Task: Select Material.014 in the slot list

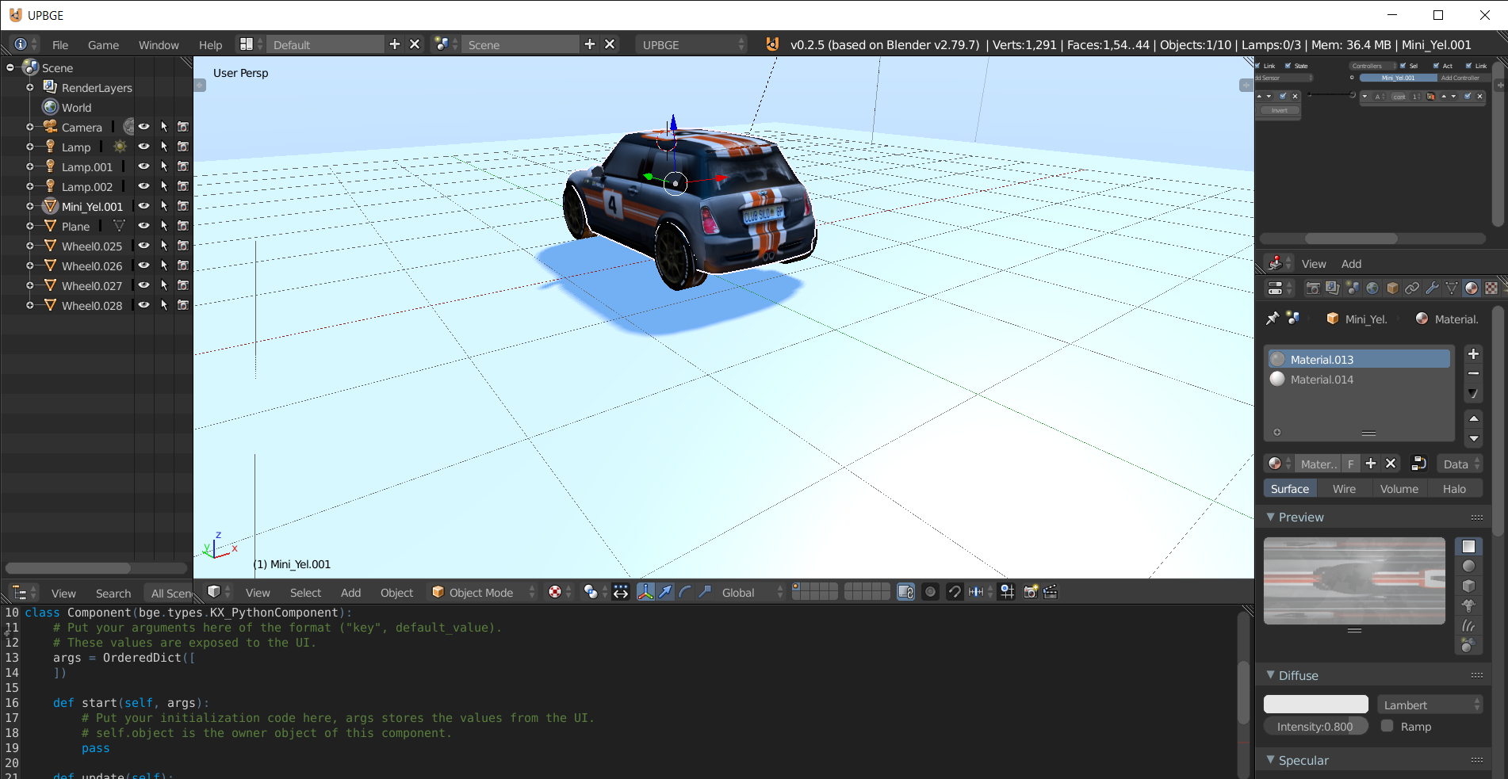Action: point(1359,380)
